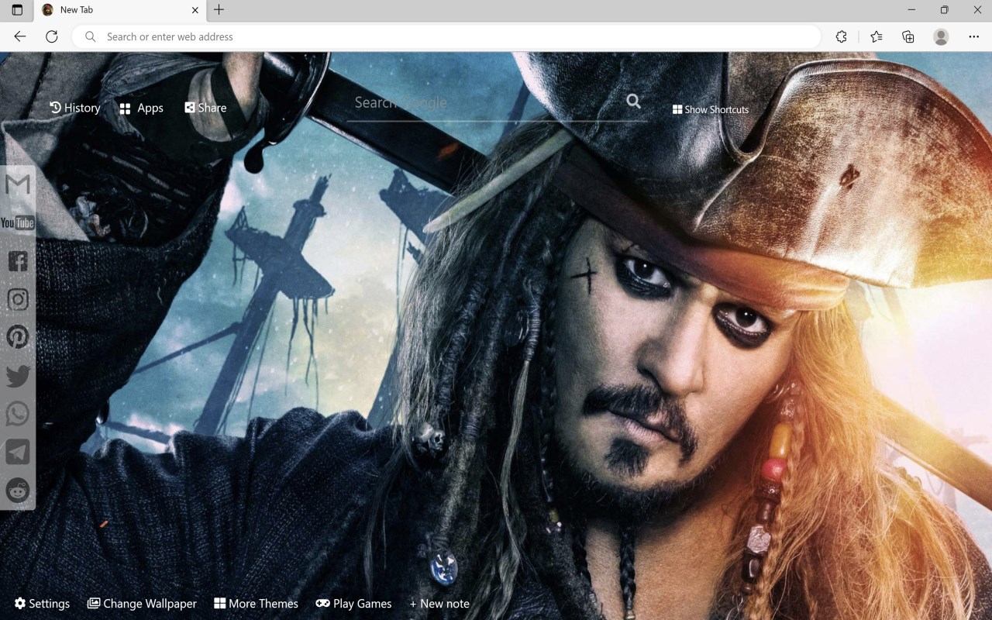Click Change Wallpaper

[142, 604]
